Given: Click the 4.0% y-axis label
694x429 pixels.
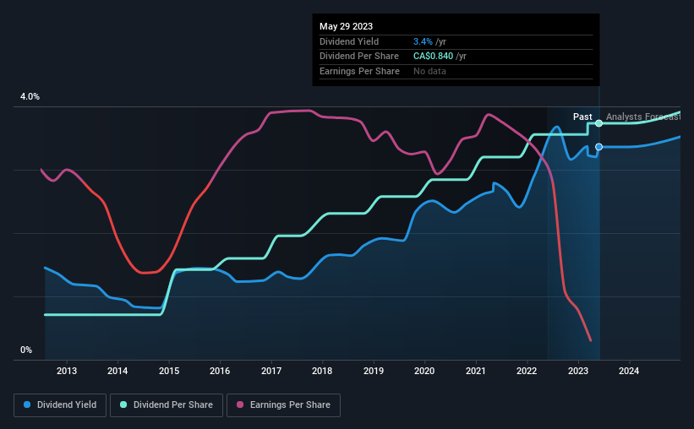Looking at the screenshot, I should point(30,96).
